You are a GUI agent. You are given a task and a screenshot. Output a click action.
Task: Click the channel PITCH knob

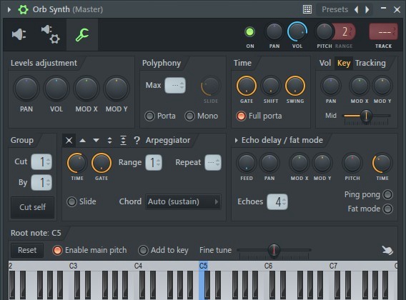pyautogui.click(x=325, y=32)
